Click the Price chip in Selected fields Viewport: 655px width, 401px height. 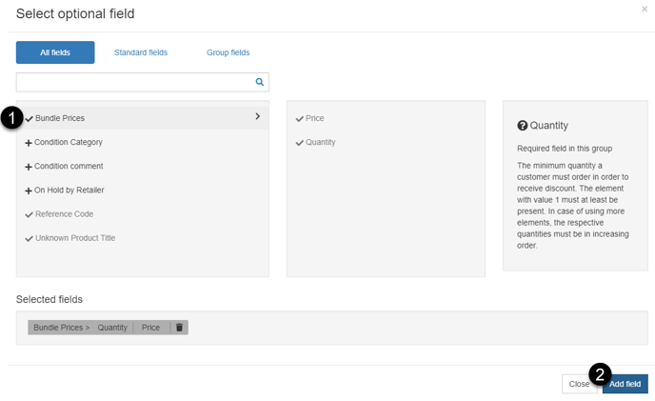[x=150, y=328]
